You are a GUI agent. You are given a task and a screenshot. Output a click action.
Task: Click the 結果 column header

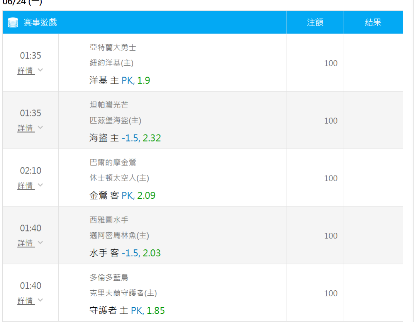(373, 22)
